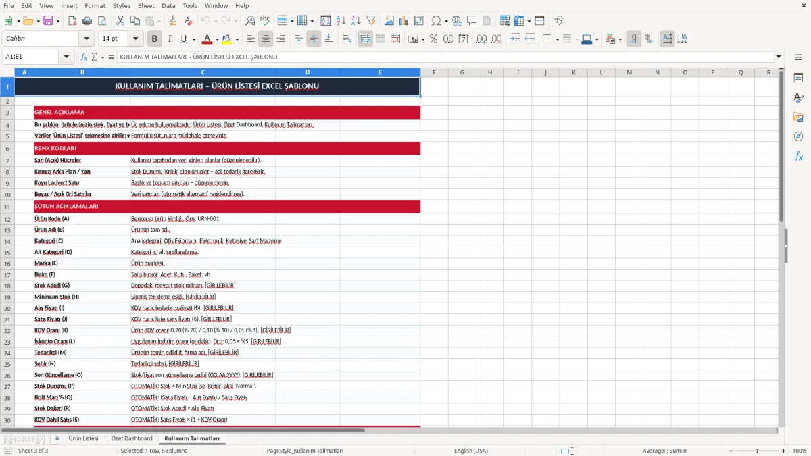Insert a comment
The height and width of the screenshot is (456, 811).
point(472,21)
